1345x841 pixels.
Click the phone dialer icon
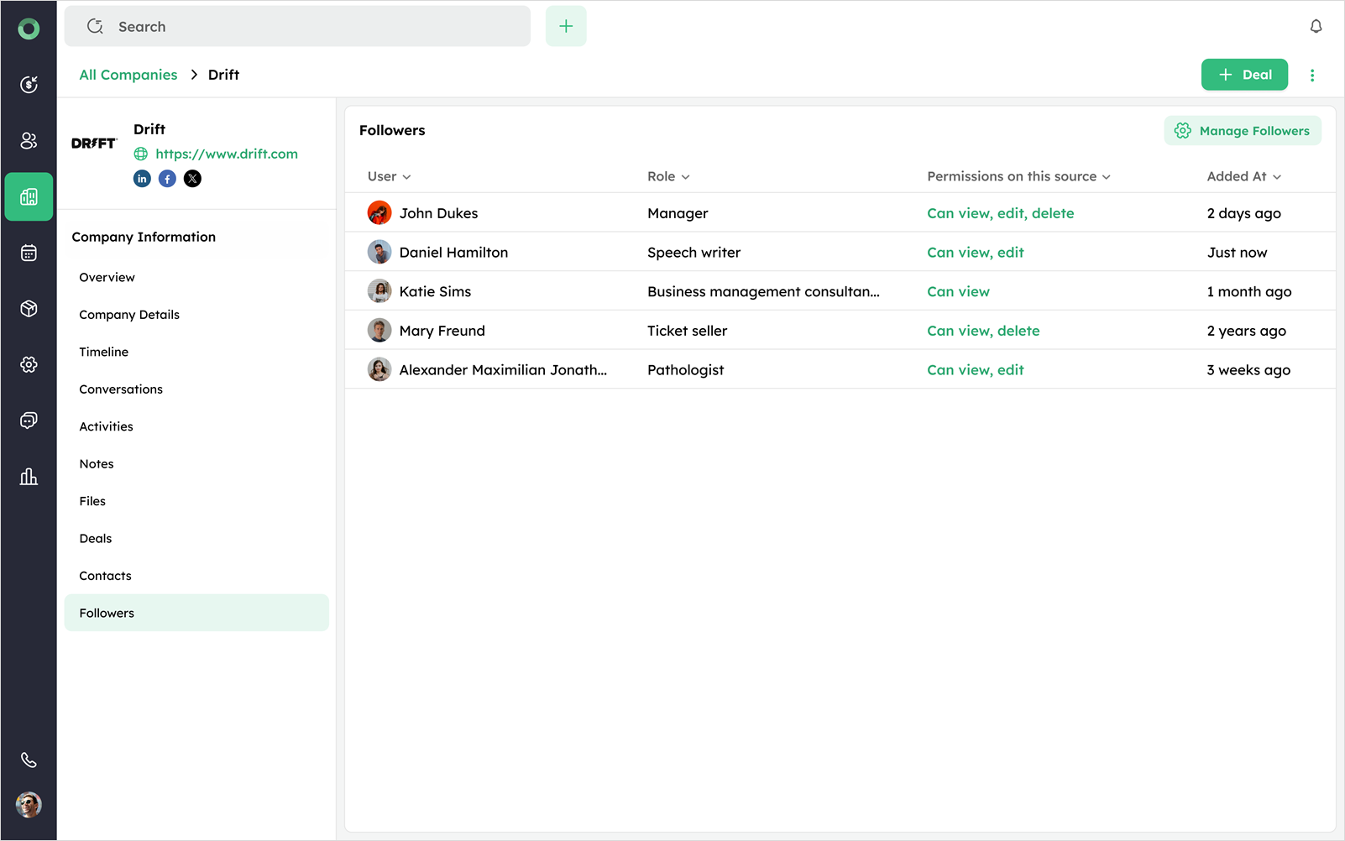coord(29,760)
